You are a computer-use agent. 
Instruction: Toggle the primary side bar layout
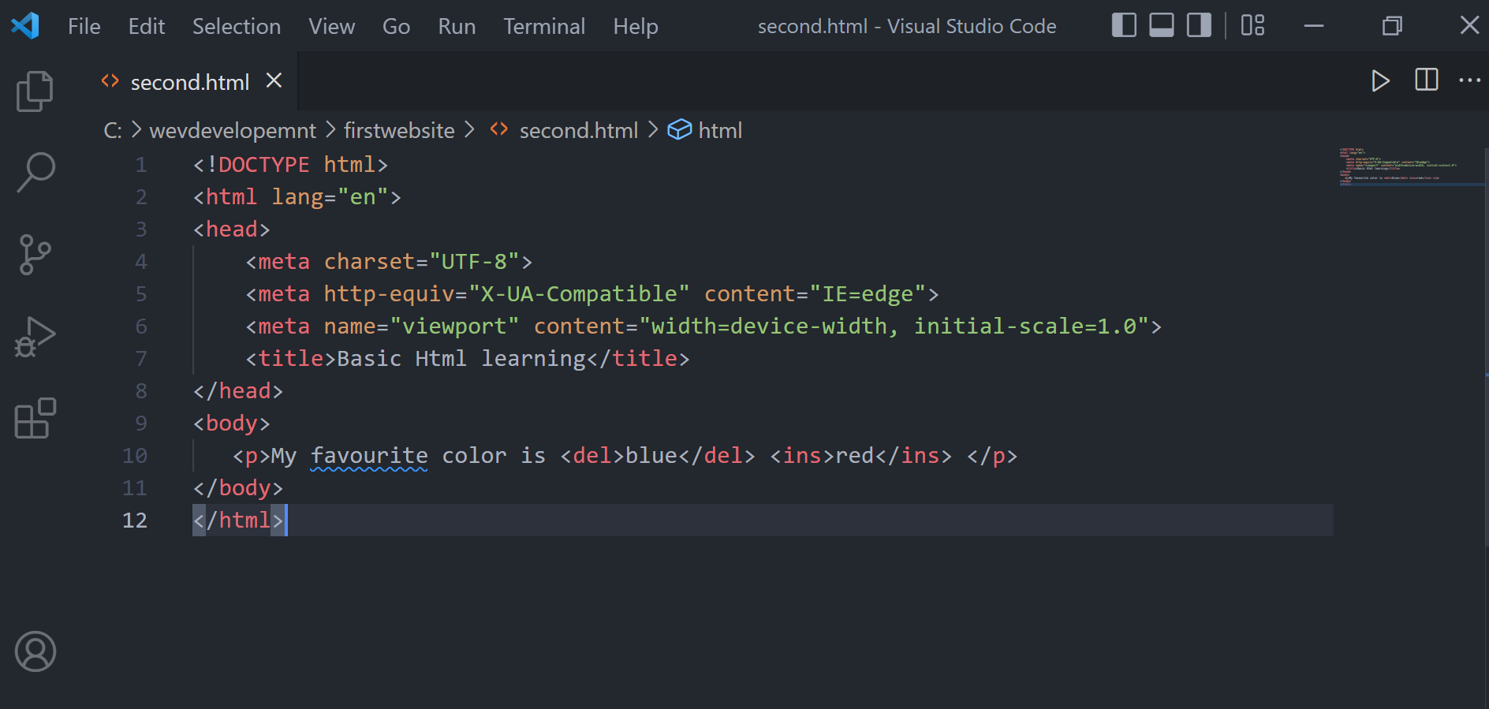1124,26
